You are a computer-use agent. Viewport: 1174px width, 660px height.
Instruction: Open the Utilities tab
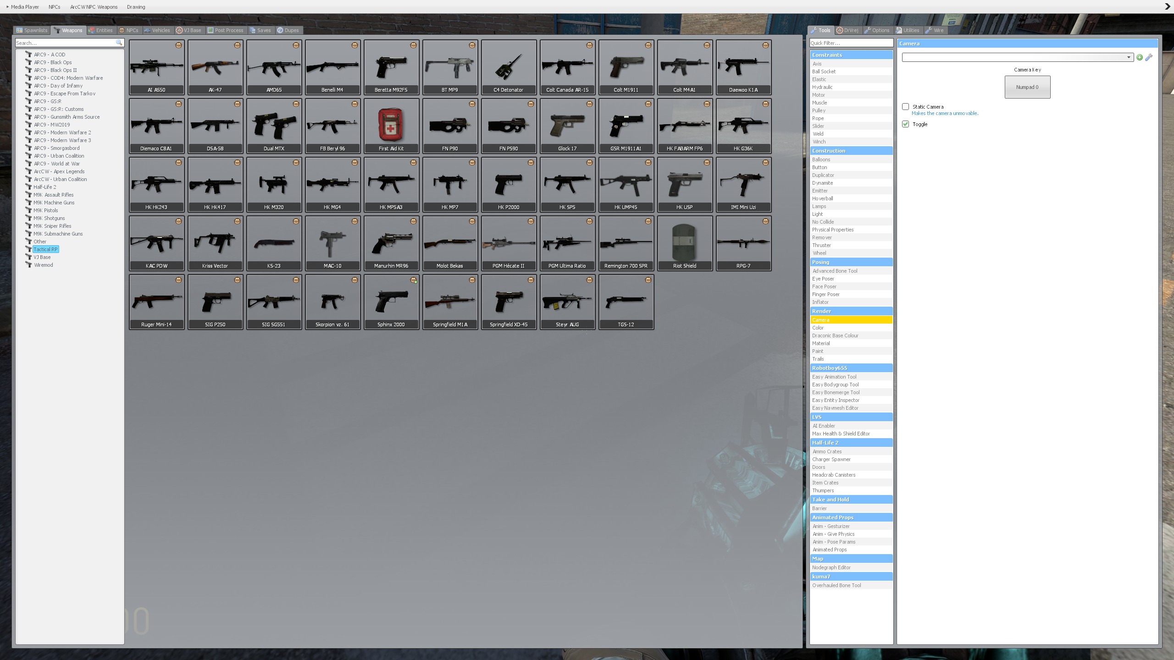pos(908,30)
